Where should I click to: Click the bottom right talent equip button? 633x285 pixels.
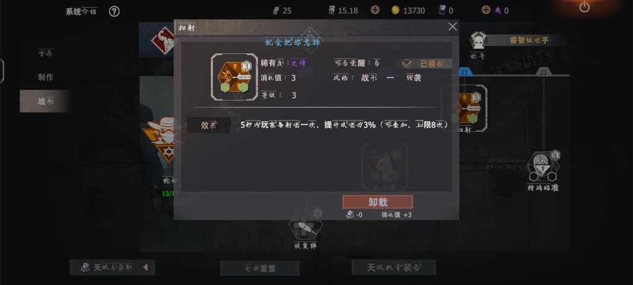click(393, 267)
